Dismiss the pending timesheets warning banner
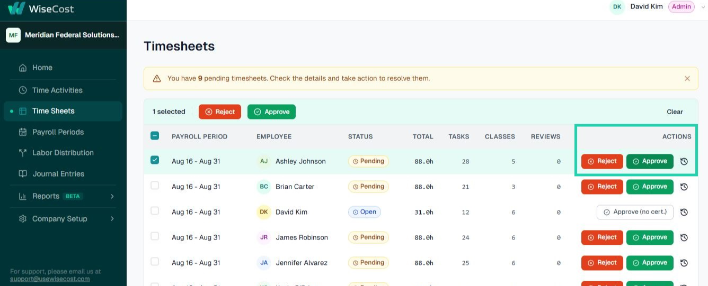 tap(687, 78)
